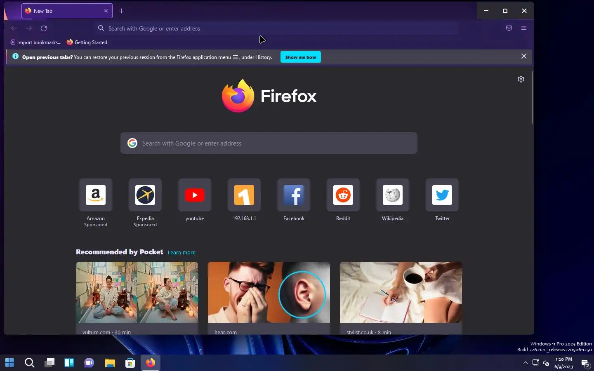
Task: Open Widgets from the taskbar
Action: (x=69, y=363)
